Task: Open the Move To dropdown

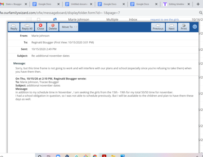Action: [x=69, y=27]
